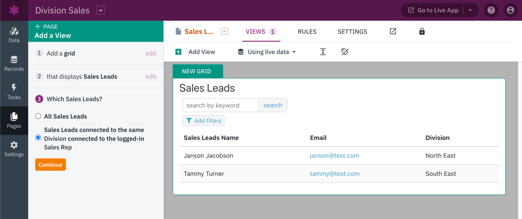
Task: Click the page lock icon
Action: click(x=422, y=32)
